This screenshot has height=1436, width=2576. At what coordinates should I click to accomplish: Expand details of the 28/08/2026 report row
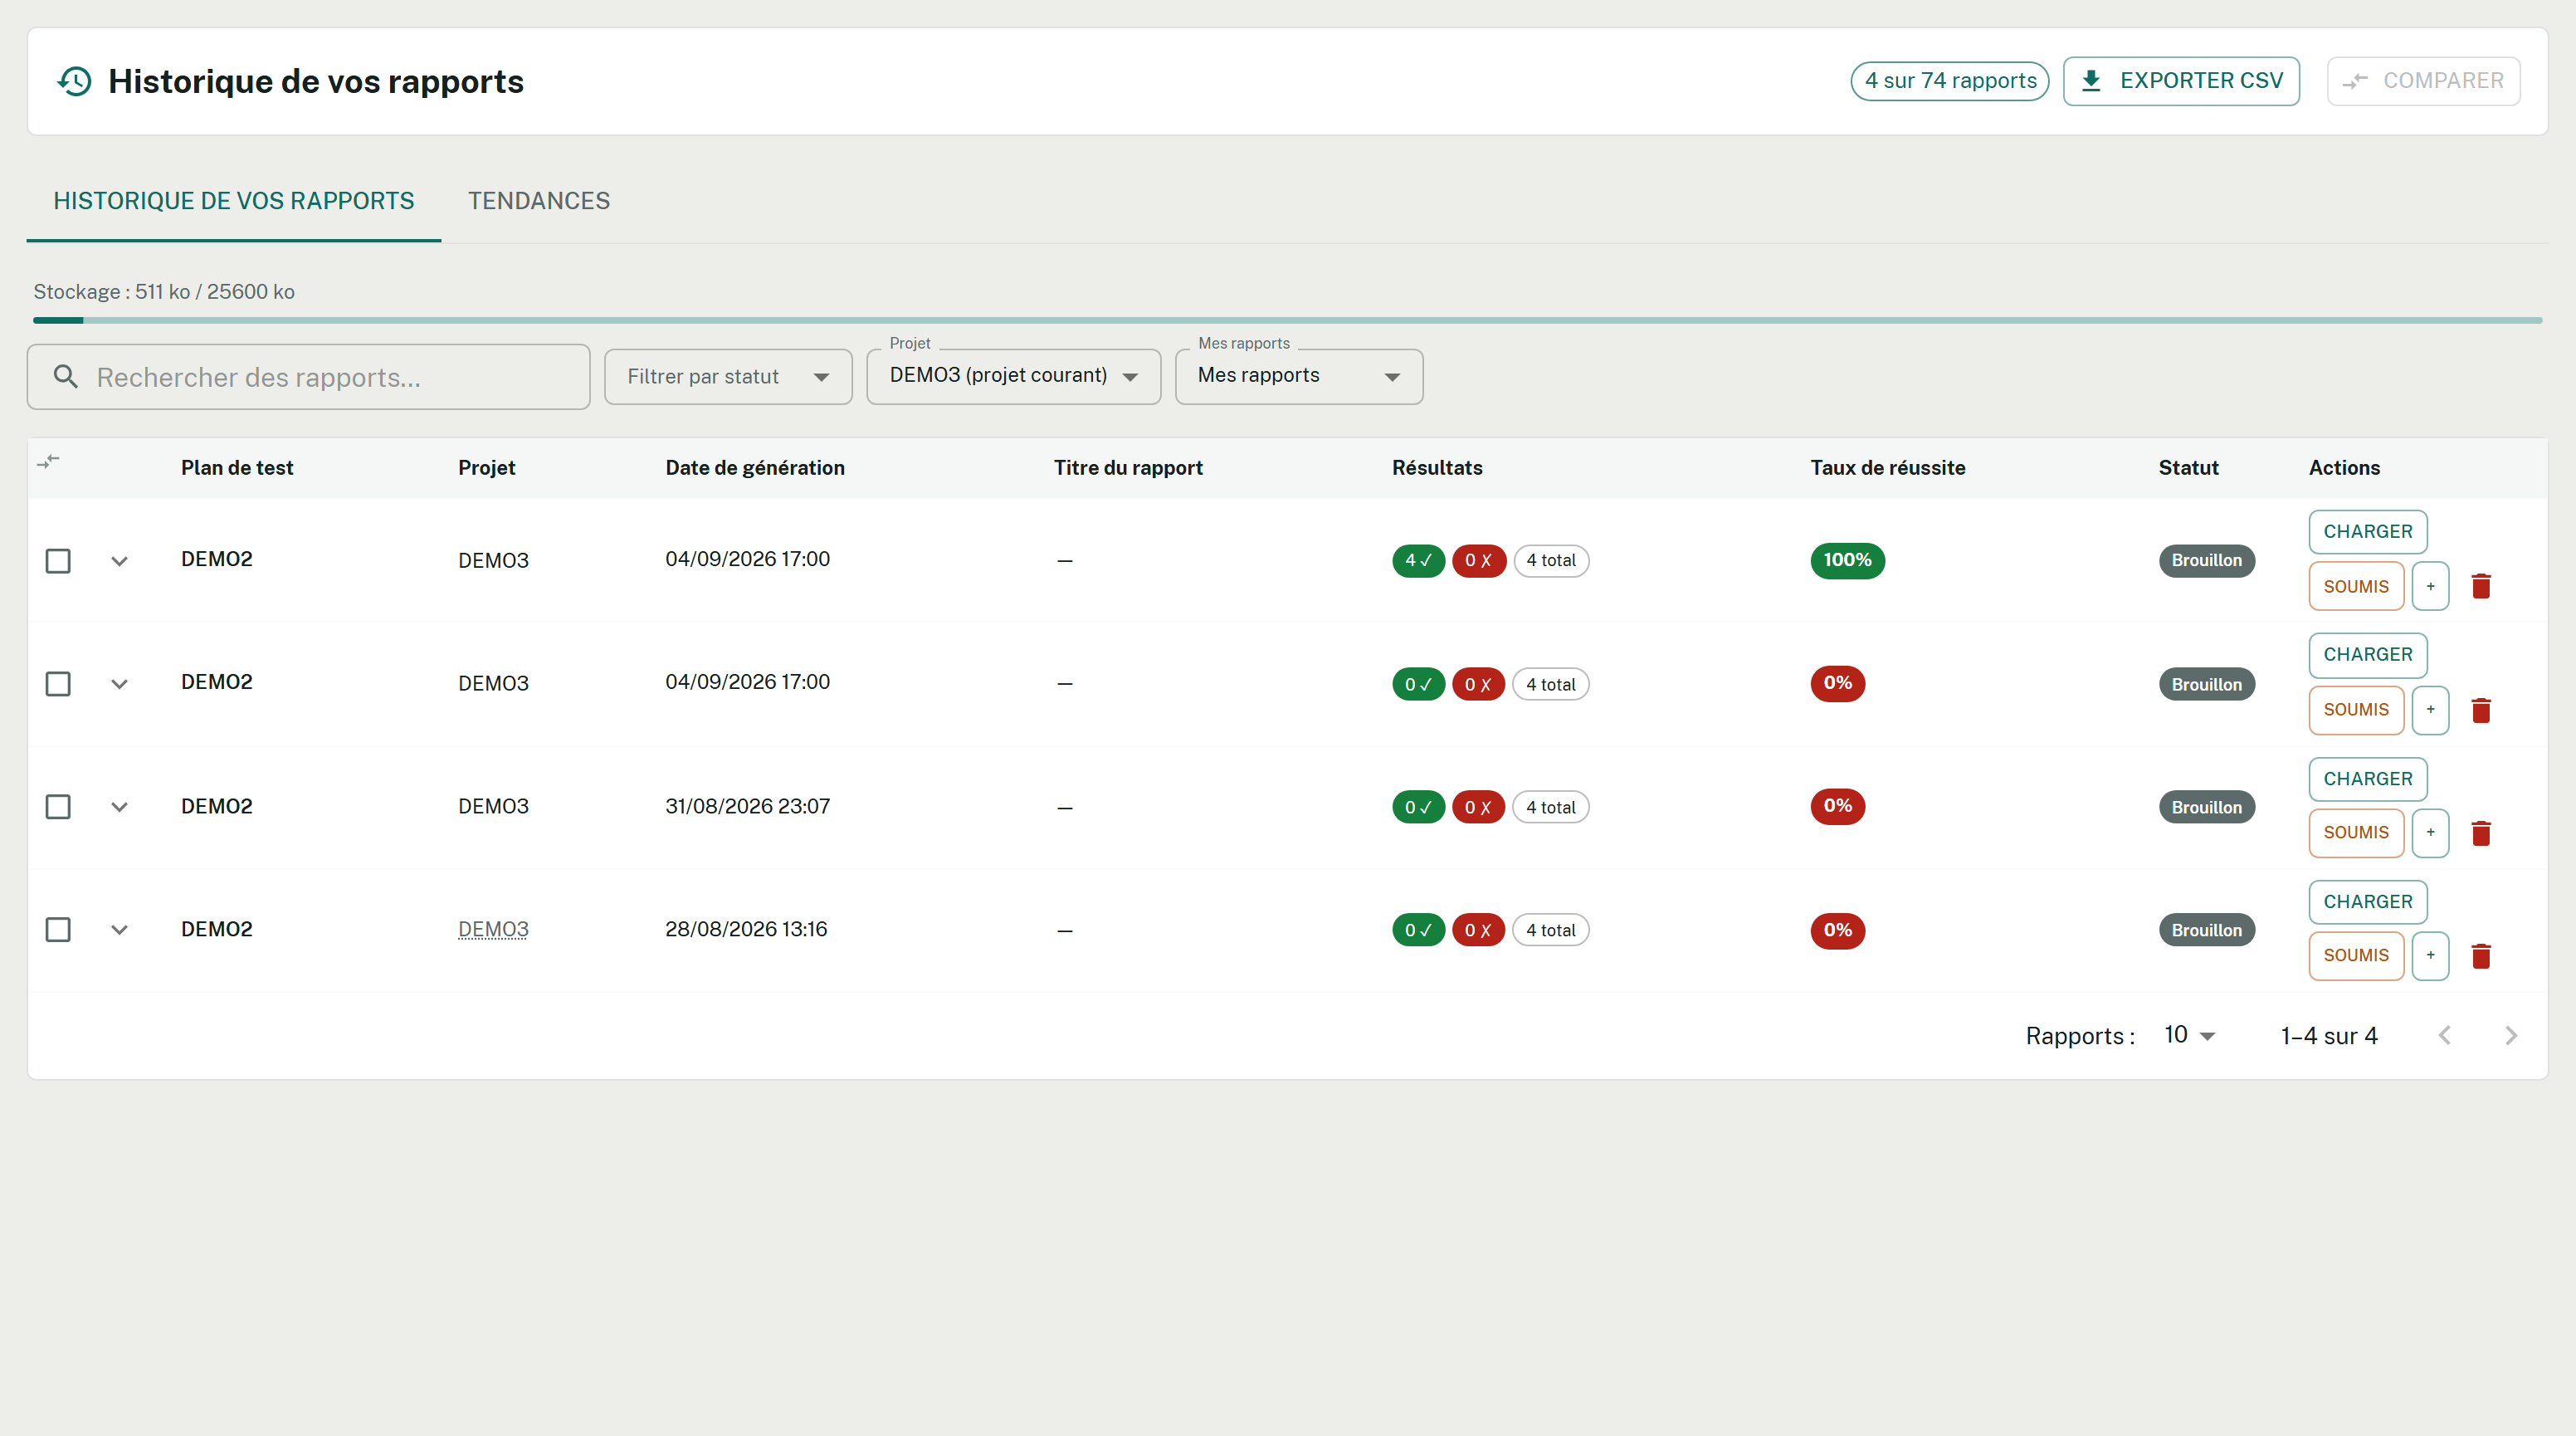click(x=119, y=930)
